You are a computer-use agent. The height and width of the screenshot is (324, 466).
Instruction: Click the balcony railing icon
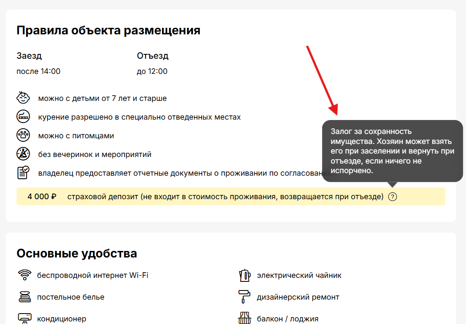(245, 318)
